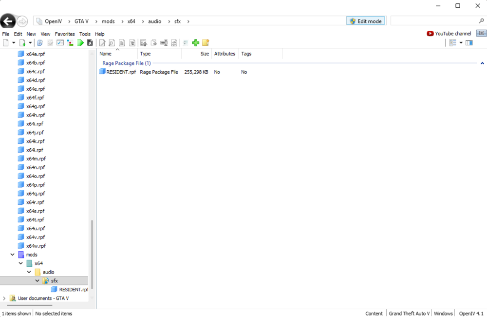Click the pages with right-arrow extract icon
Viewport: 487px width, 317px height.
153,42
